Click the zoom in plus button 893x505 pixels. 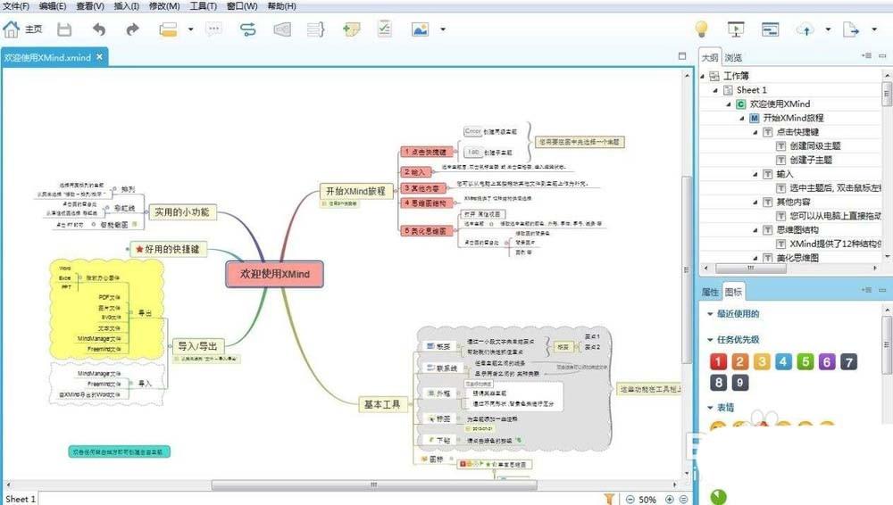(669, 499)
